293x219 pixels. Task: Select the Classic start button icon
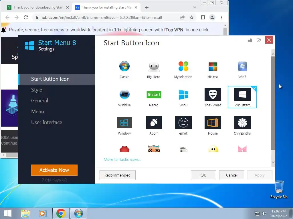(x=124, y=69)
